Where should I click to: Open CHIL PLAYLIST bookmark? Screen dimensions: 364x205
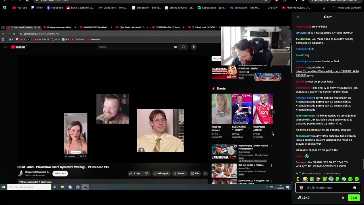(42, 39)
